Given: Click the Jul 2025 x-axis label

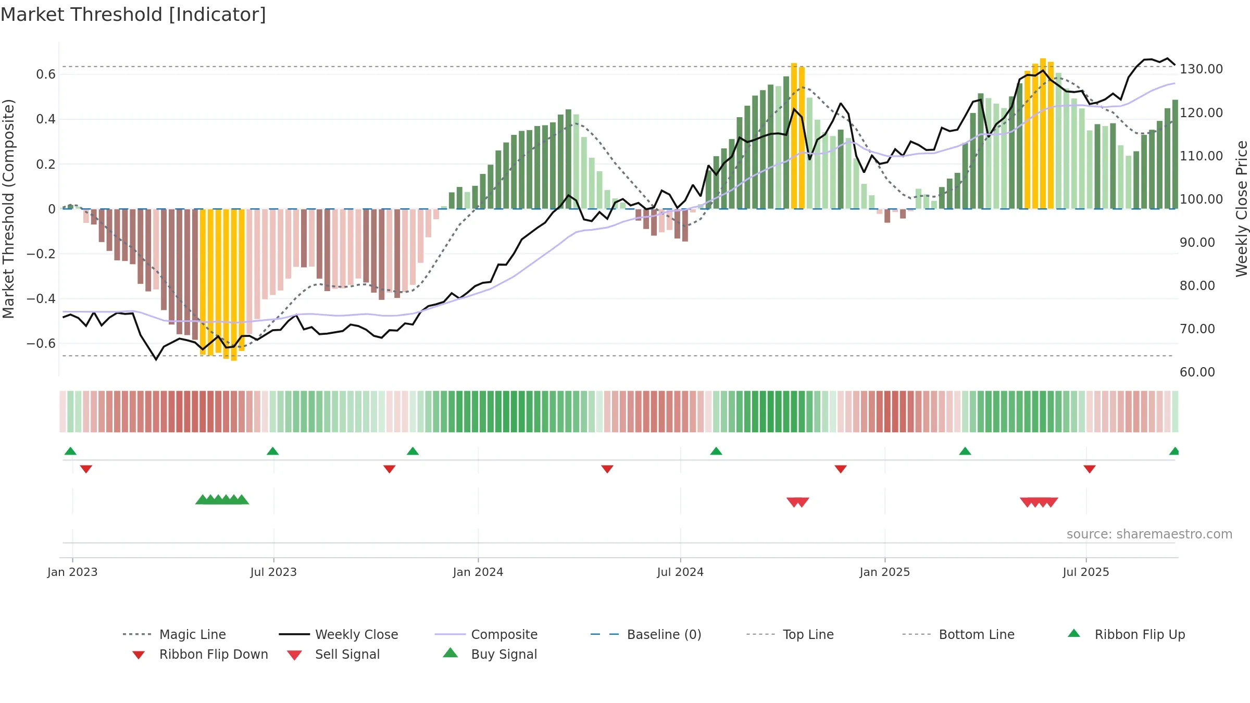Looking at the screenshot, I should click(x=1086, y=572).
